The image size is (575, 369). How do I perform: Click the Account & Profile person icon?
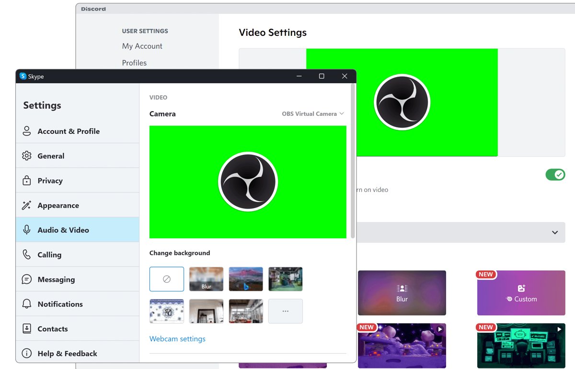pyautogui.click(x=27, y=131)
